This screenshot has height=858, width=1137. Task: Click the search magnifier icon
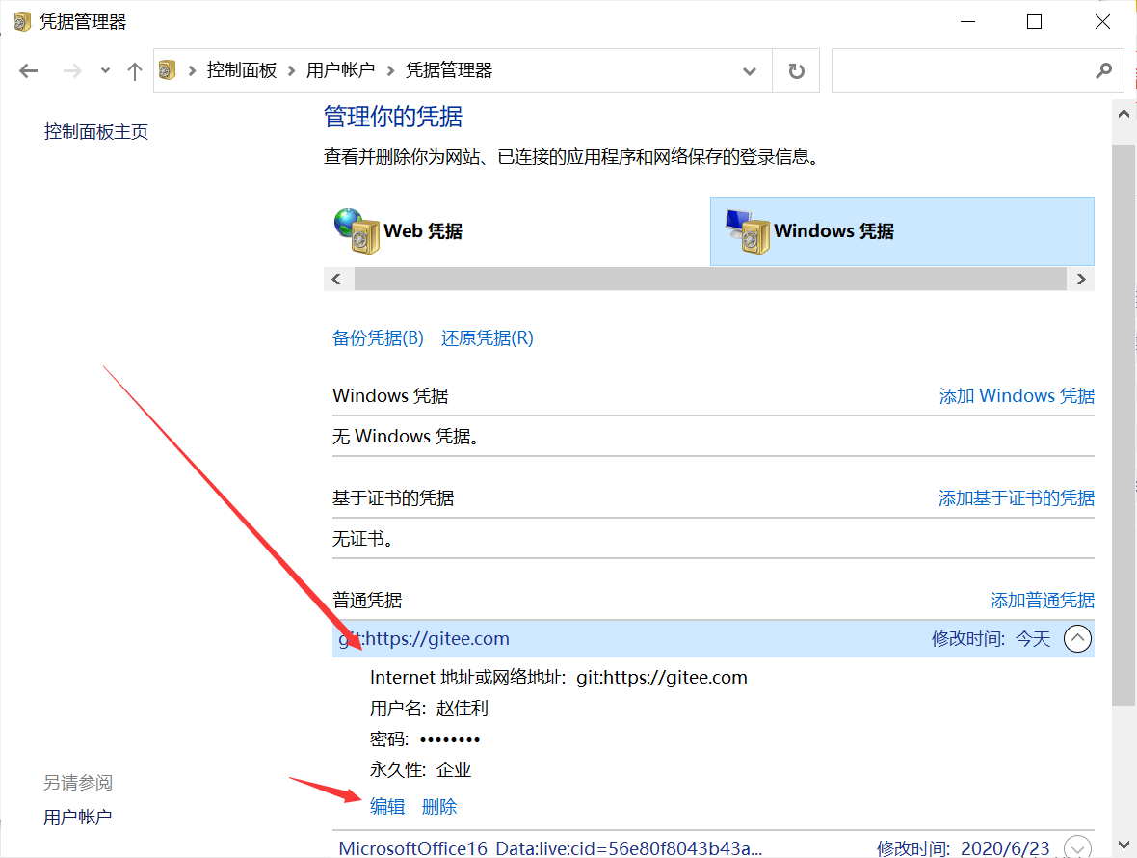[x=1103, y=70]
